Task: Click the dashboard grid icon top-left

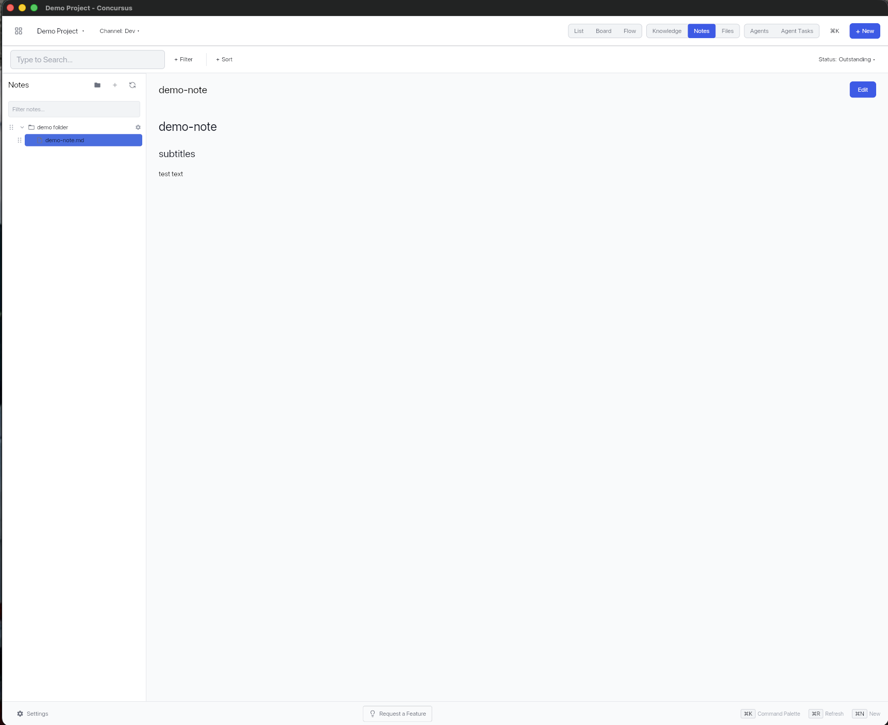Action: click(19, 31)
